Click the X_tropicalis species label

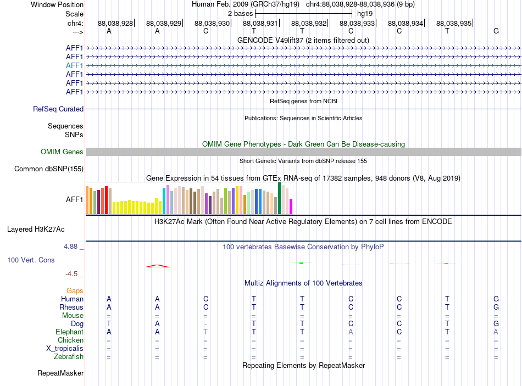click(65, 349)
